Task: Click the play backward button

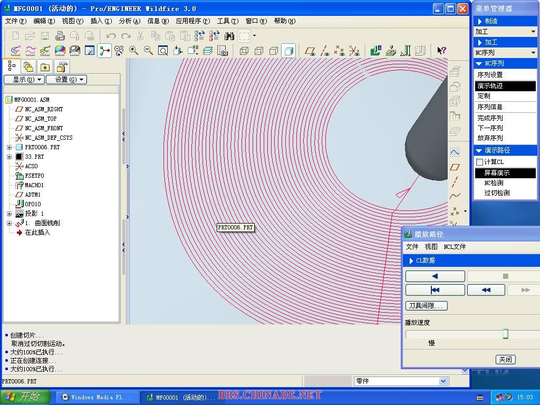Action: (435, 276)
